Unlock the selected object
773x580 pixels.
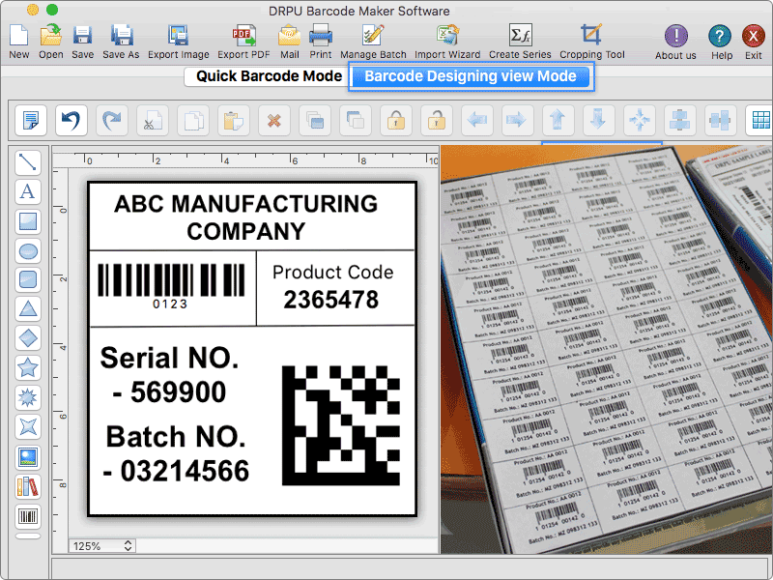[x=437, y=121]
